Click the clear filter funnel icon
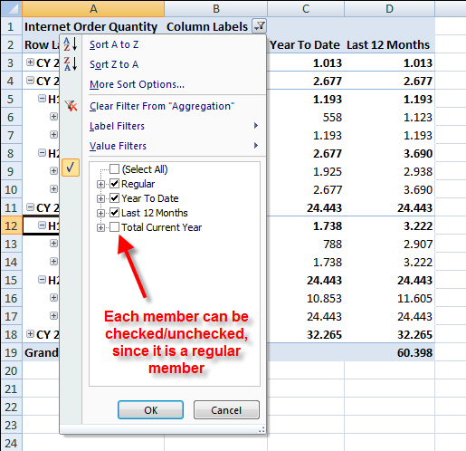 point(71,106)
